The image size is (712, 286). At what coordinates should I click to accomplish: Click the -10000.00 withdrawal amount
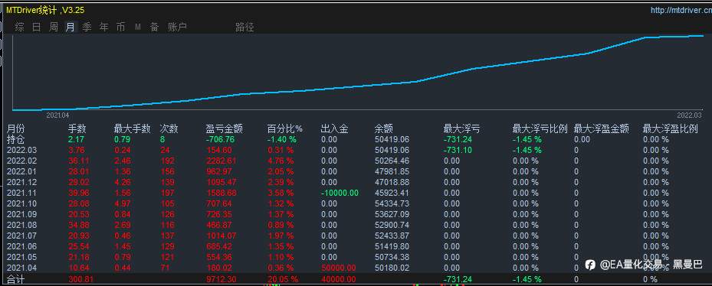click(x=340, y=193)
